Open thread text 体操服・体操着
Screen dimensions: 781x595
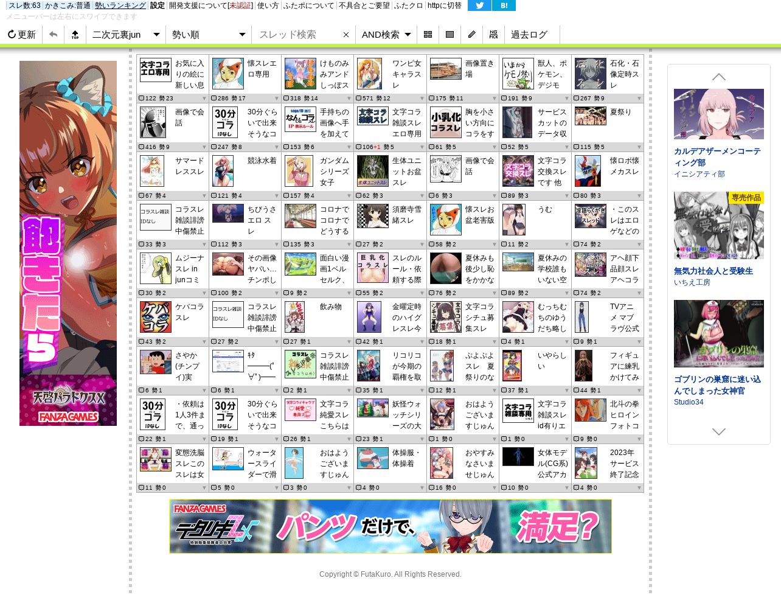pos(407,458)
